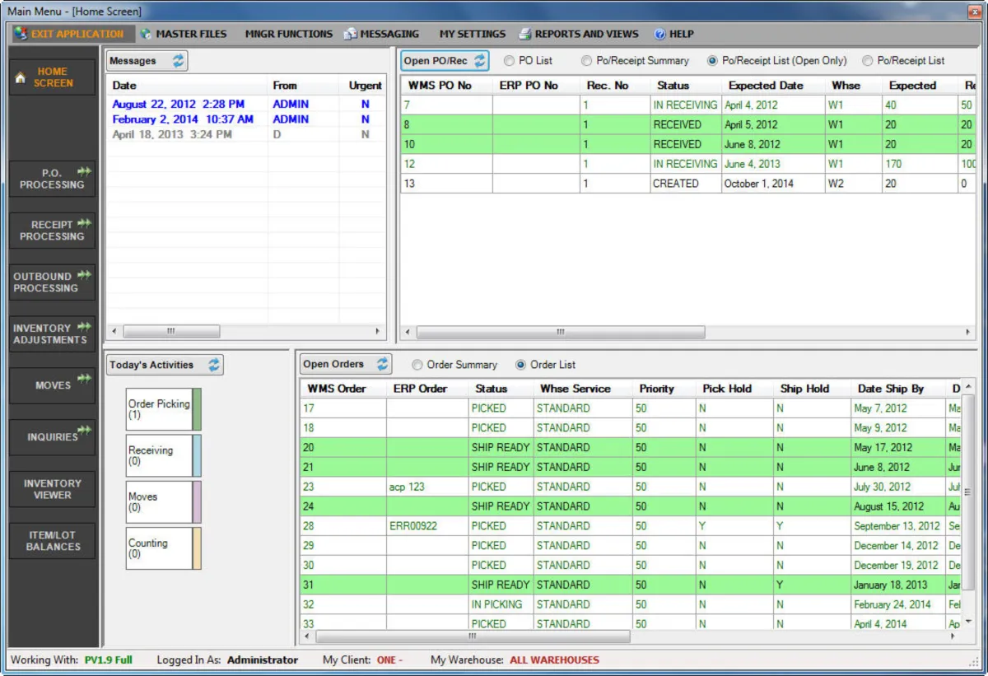Refresh the Messages panel
Image resolution: width=988 pixels, height=676 pixels.
[x=179, y=61]
